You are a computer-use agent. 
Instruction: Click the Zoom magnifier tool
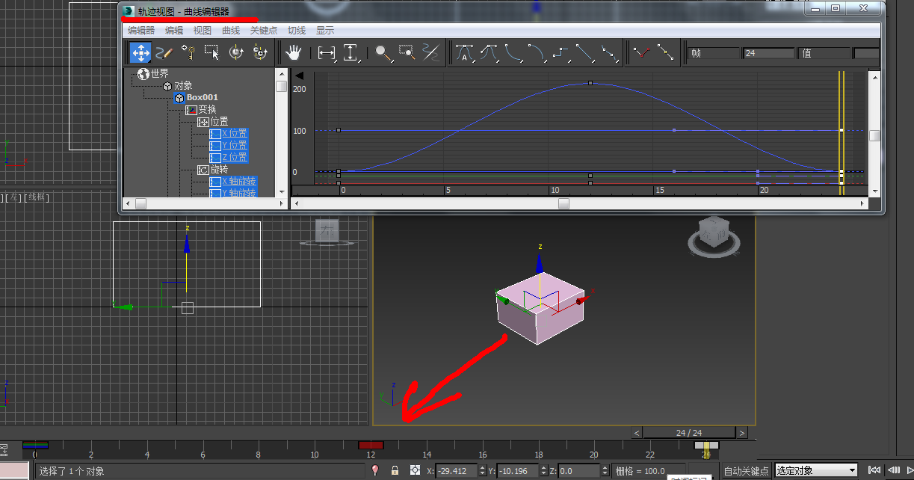382,52
